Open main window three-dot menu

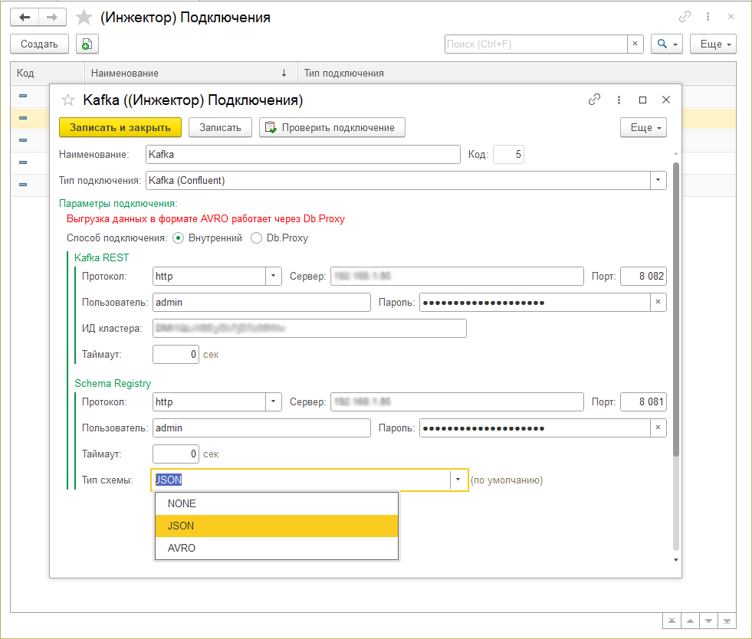(708, 17)
